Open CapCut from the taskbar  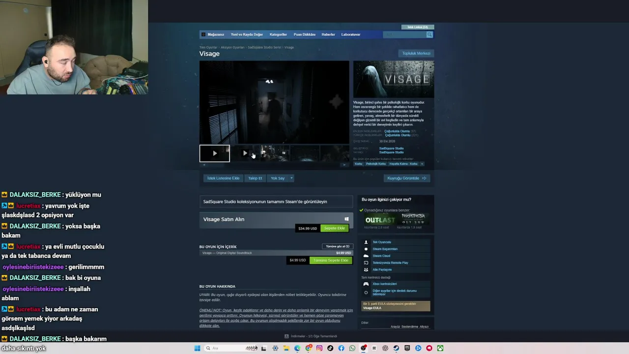374,348
